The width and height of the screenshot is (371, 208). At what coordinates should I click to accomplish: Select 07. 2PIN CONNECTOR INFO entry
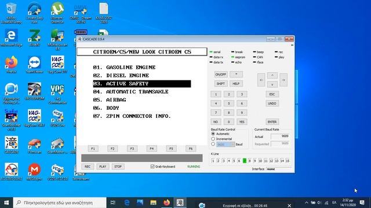(x=132, y=116)
